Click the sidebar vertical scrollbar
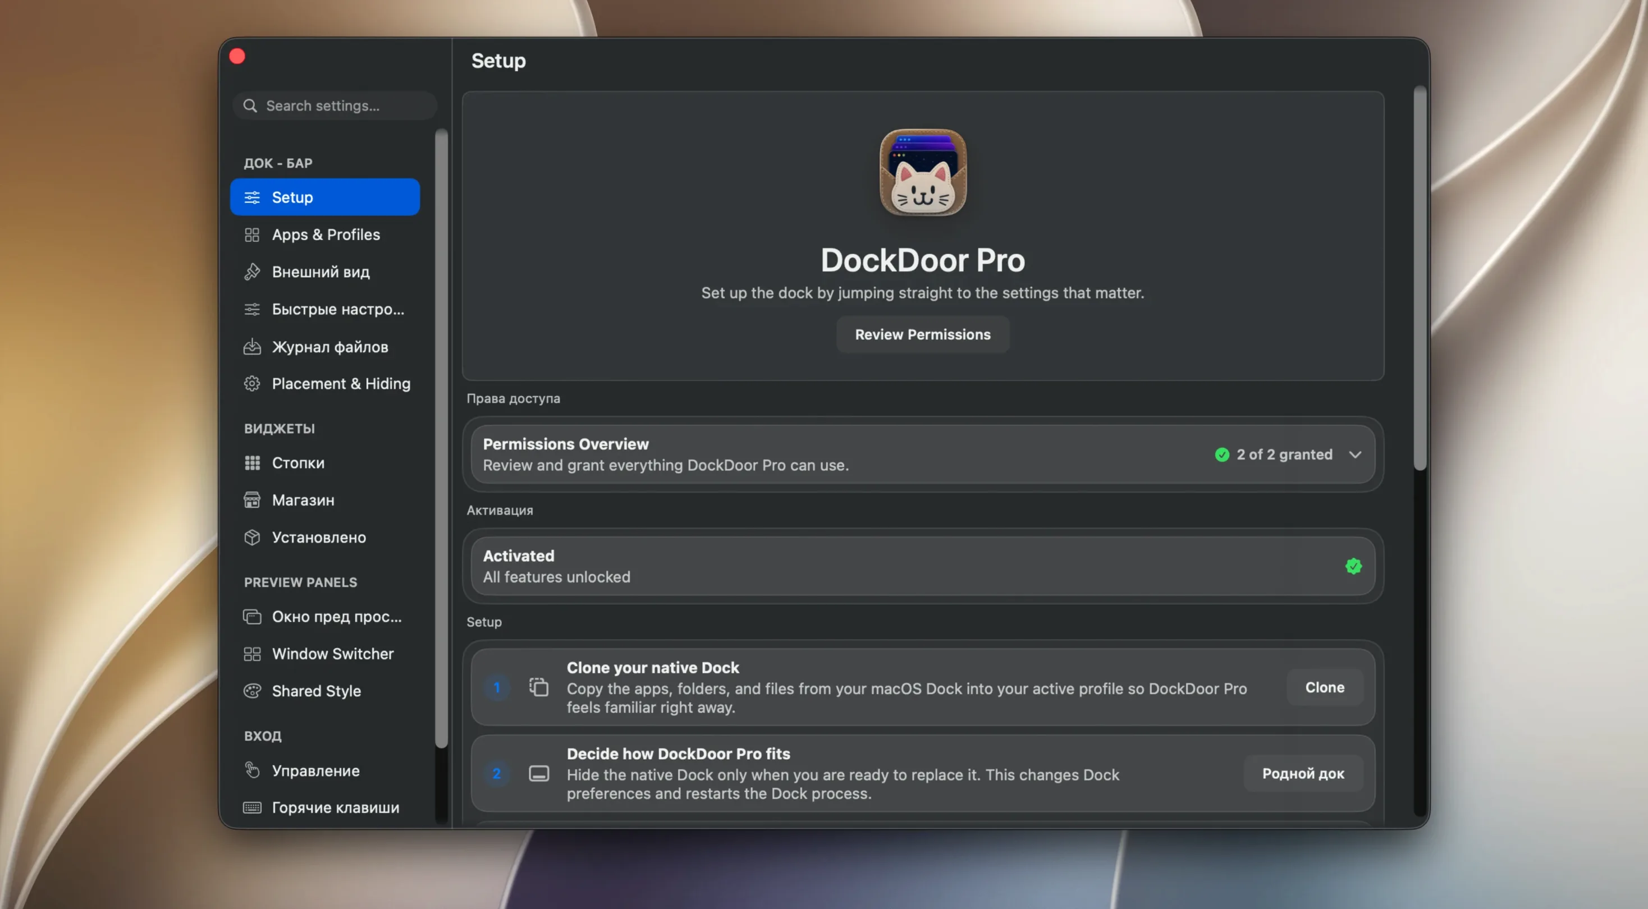 click(441, 438)
